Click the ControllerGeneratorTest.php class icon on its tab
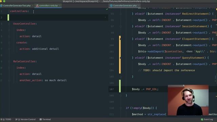The width and height of the screenshot is (217, 122). (1, 6)
